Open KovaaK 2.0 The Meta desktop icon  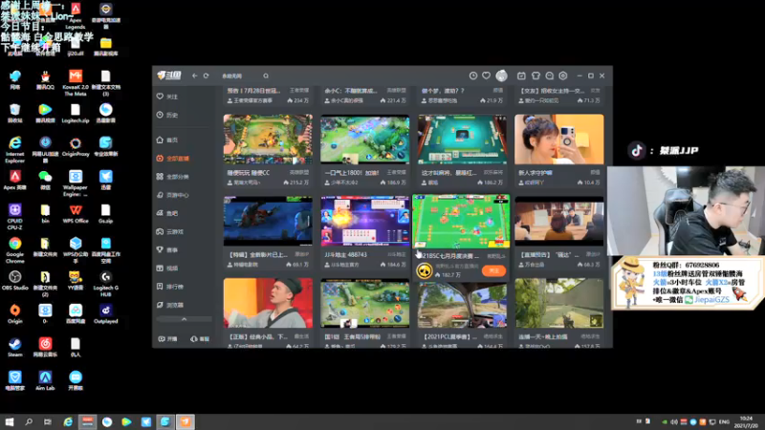(x=76, y=83)
